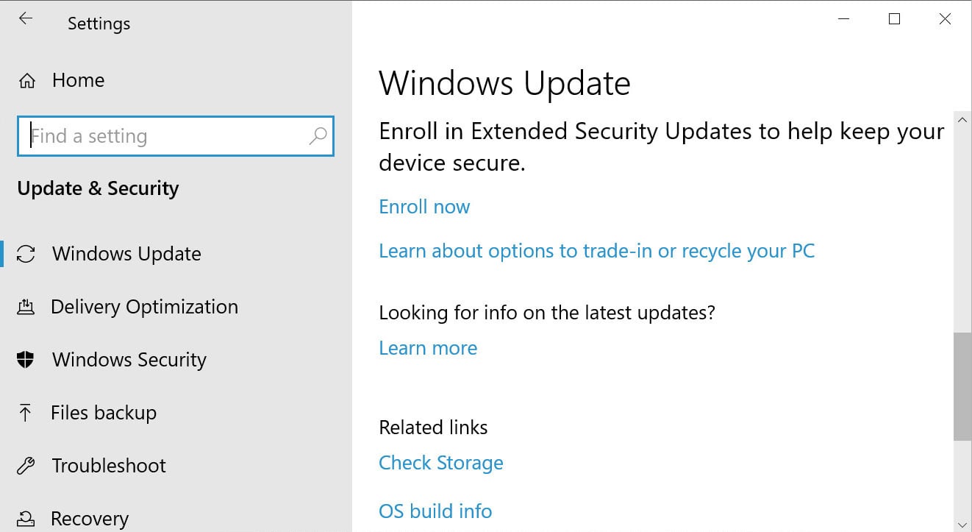Viewport: 972px width, 532px height.
Task: Click the search magnifier icon
Action: (318, 136)
